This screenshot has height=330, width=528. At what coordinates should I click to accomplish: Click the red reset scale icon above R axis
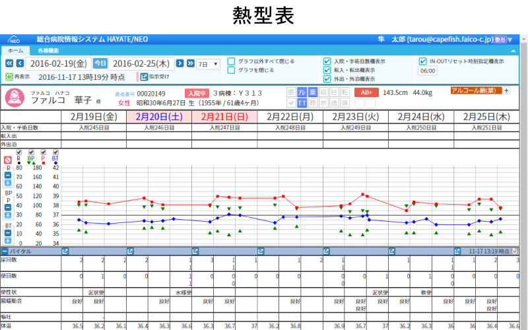pyautogui.click(x=8, y=160)
